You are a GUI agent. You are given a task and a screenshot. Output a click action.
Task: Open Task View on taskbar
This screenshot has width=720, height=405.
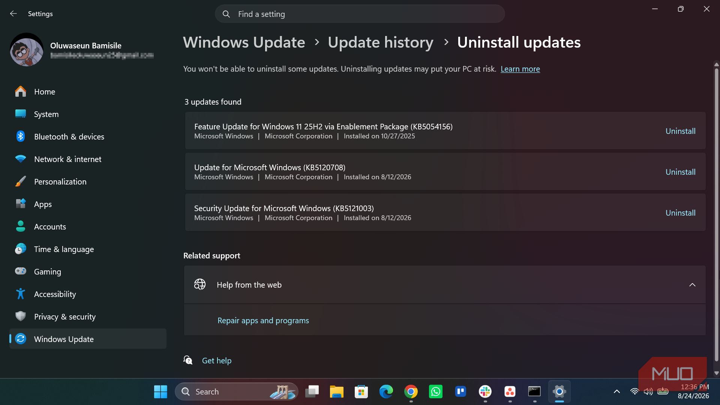tap(312, 391)
